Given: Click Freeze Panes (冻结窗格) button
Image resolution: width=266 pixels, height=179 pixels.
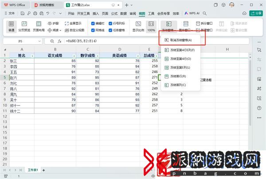Looking at the screenshot, I should coord(168,27).
